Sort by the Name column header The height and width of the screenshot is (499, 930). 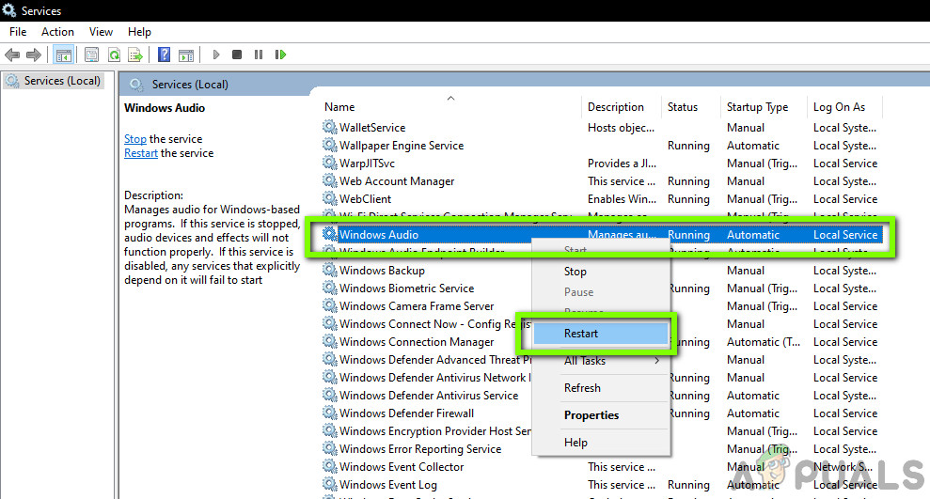(x=451, y=107)
